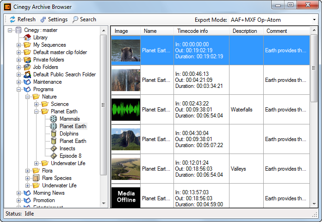Click the Search magnifier icon
The height and width of the screenshot is (222, 322).
(75, 19)
